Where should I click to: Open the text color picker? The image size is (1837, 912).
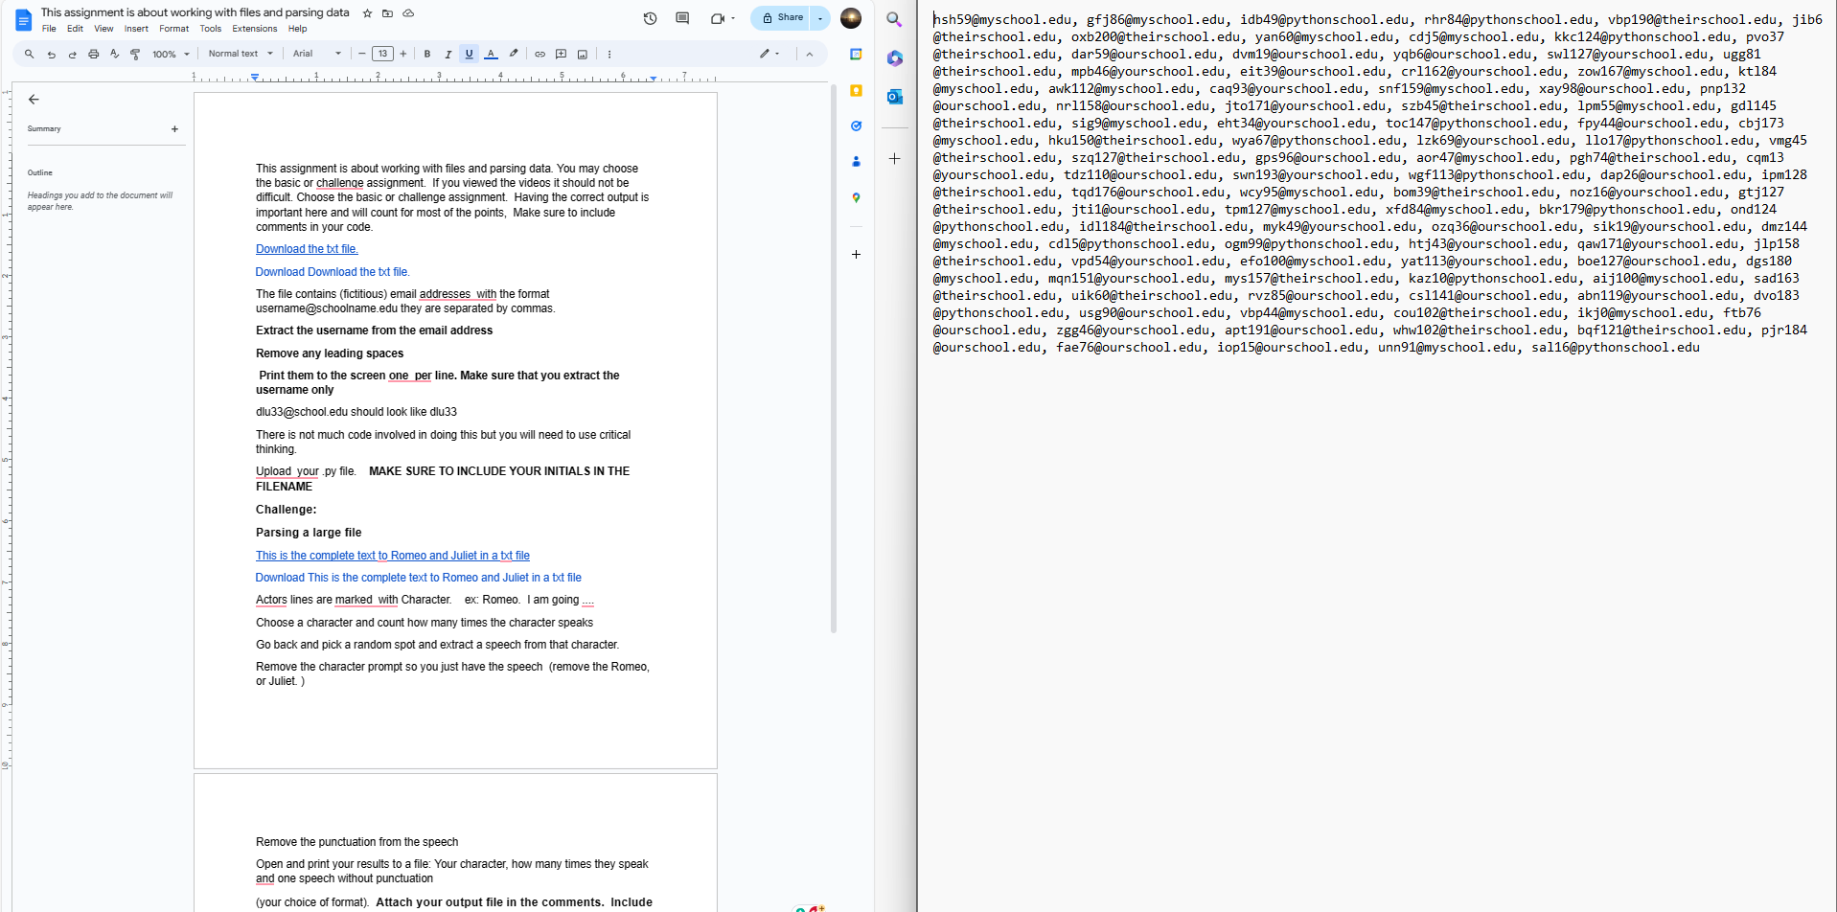tap(491, 54)
